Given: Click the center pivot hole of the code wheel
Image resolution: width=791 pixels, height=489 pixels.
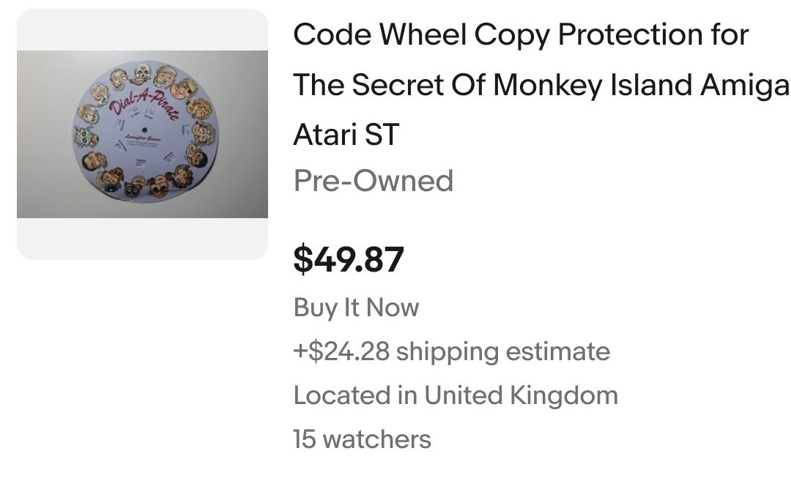Looking at the screenshot, I should 144,129.
